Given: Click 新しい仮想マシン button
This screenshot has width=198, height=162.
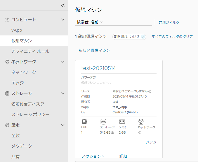Looking at the screenshot, I should click(94, 50).
